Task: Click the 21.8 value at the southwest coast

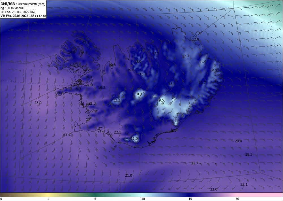Action: tap(101, 131)
